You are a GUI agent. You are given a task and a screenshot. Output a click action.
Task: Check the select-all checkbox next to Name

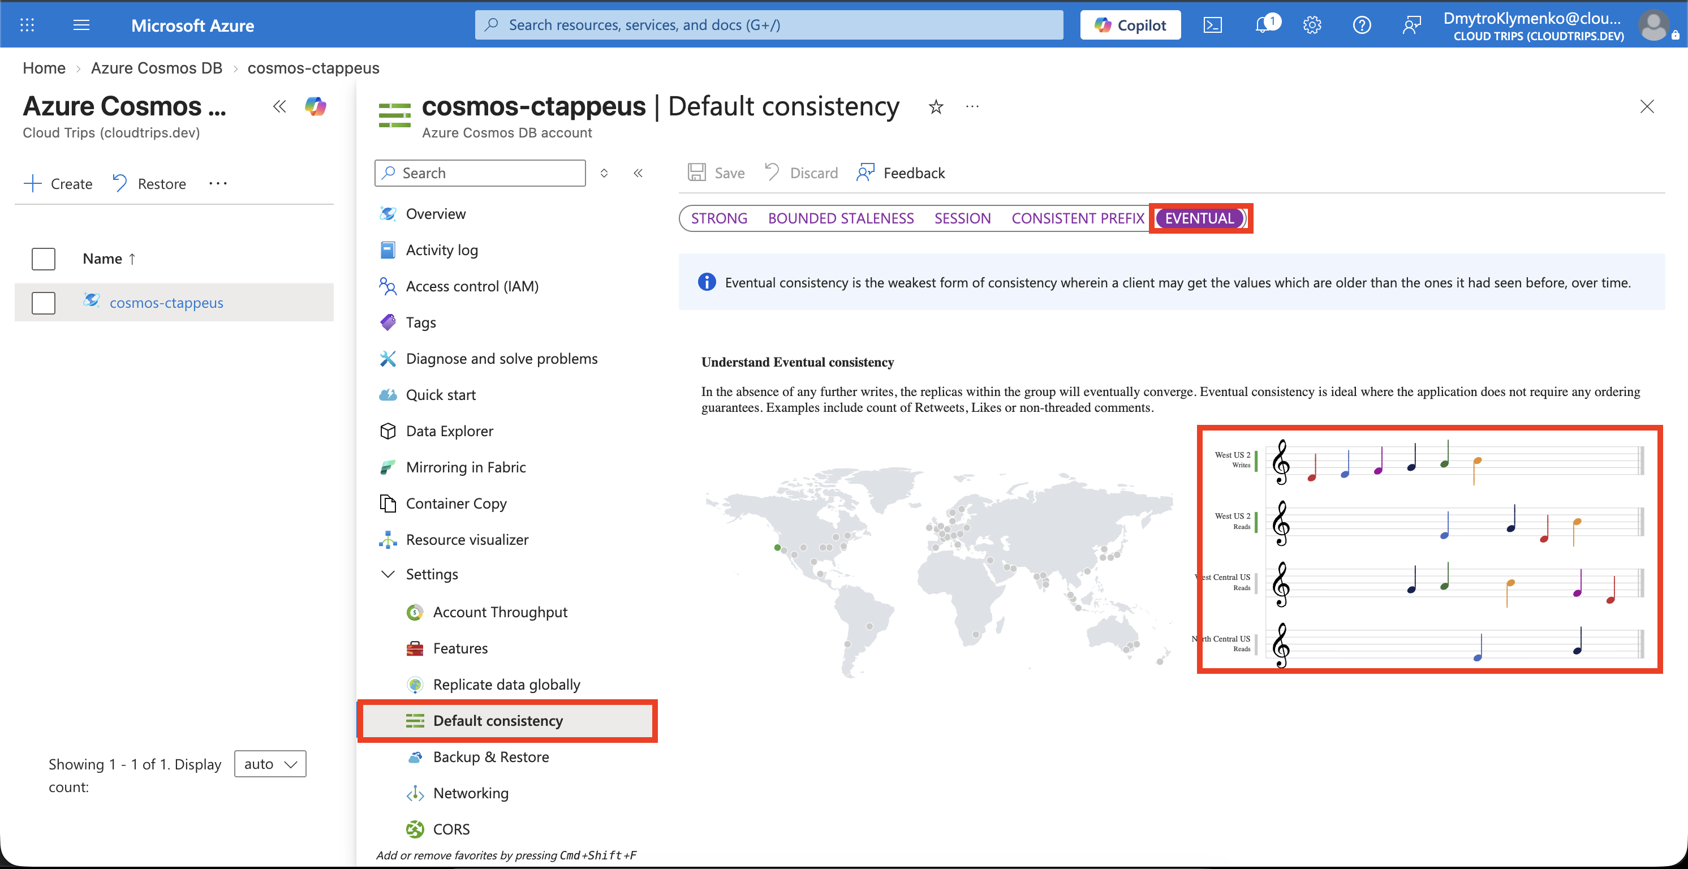(x=43, y=258)
